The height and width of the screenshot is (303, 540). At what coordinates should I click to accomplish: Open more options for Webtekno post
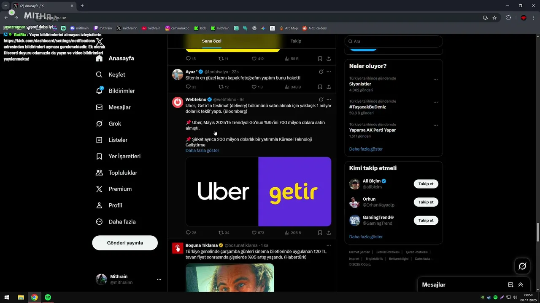coord(329,100)
